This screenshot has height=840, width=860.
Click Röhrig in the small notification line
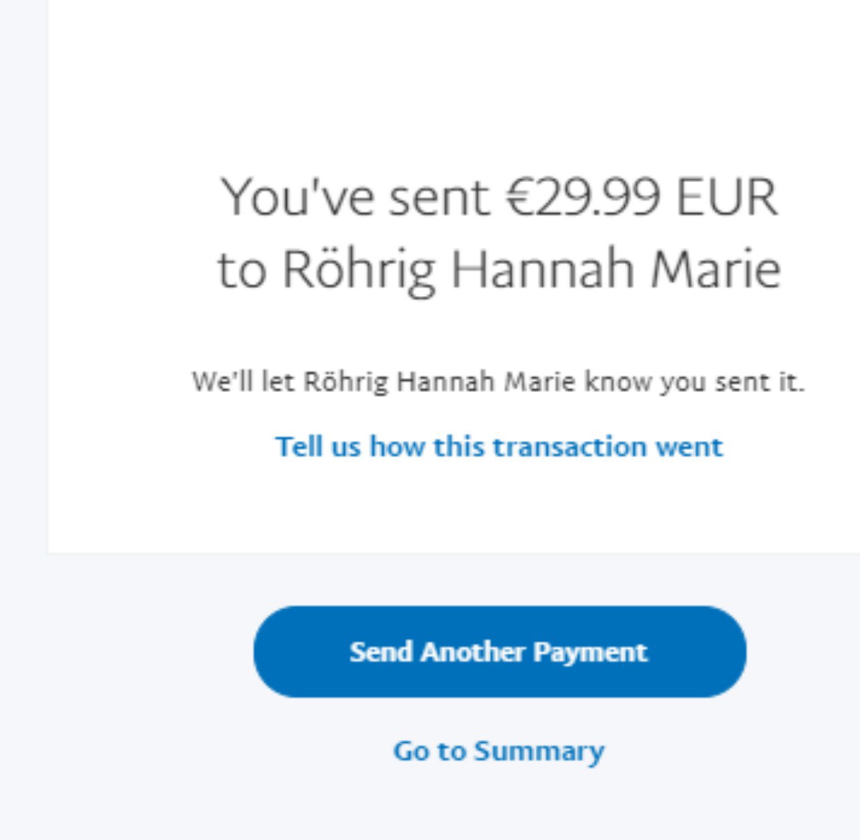coord(346,382)
